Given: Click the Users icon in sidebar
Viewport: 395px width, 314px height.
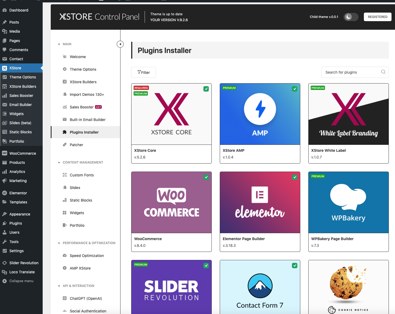Looking at the screenshot, I should (5, 232).
